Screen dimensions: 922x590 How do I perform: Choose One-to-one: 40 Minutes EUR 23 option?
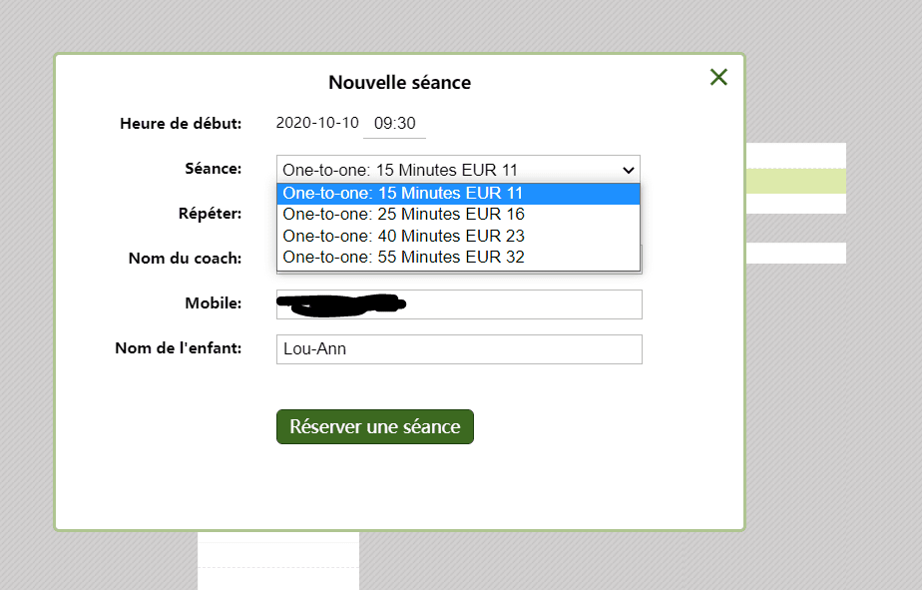tap(458, 236)
